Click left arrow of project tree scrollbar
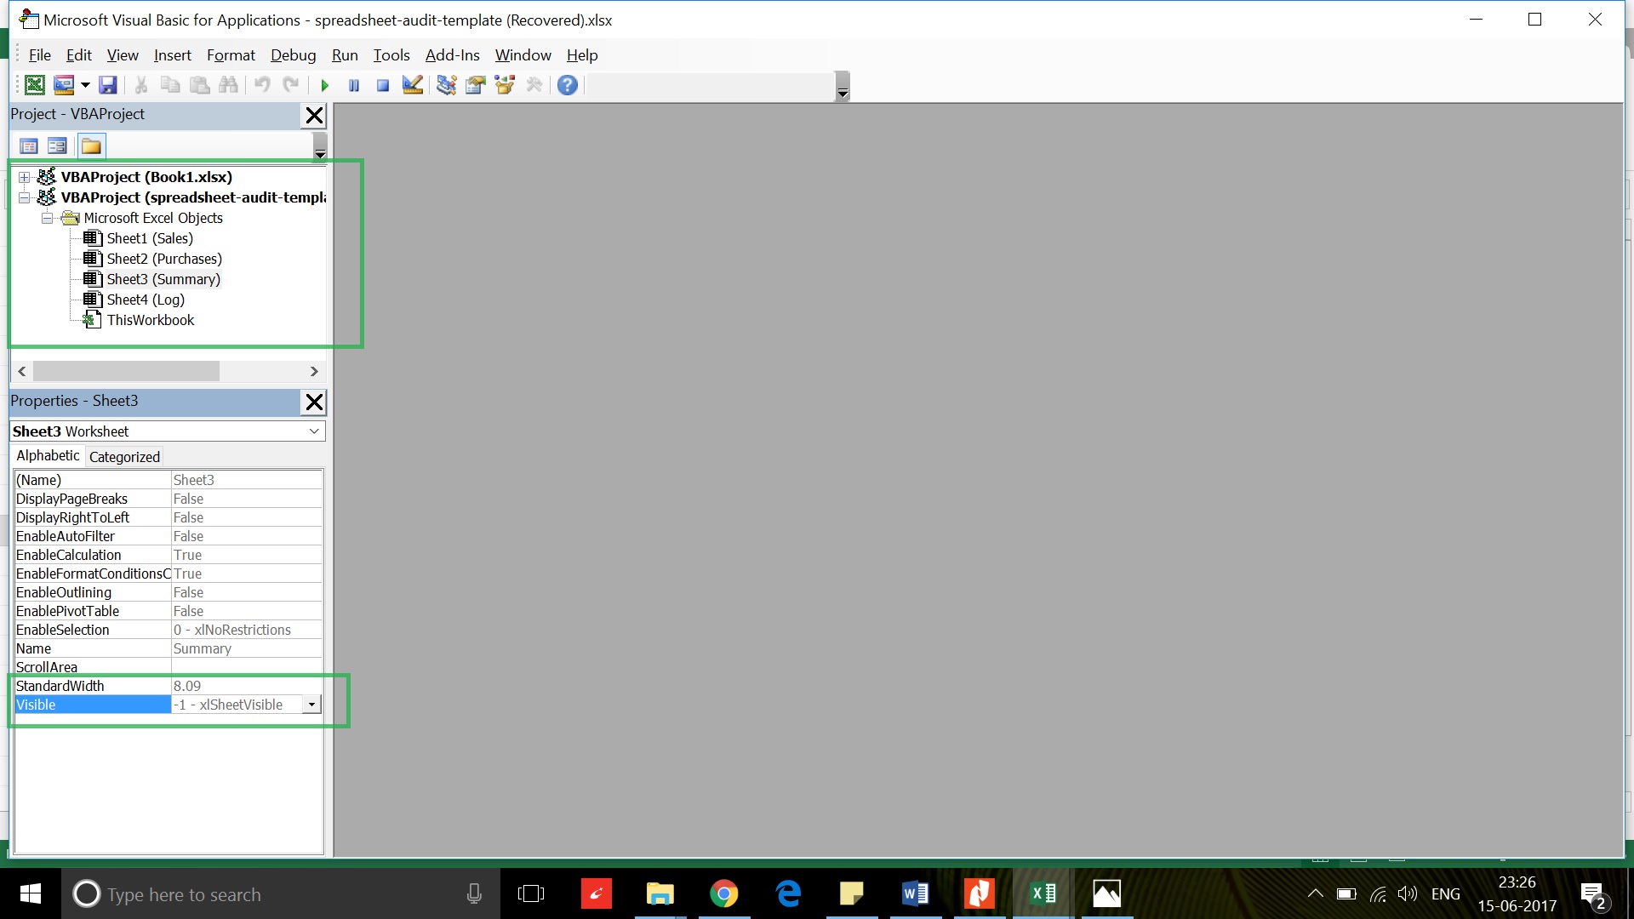The image size is (1634, 919). (x=22, y=372)
